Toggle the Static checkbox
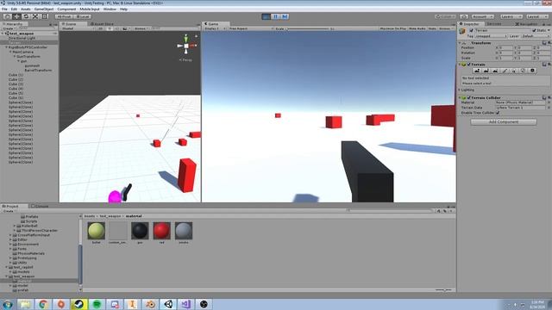552x310 pixels. point(534,31)
